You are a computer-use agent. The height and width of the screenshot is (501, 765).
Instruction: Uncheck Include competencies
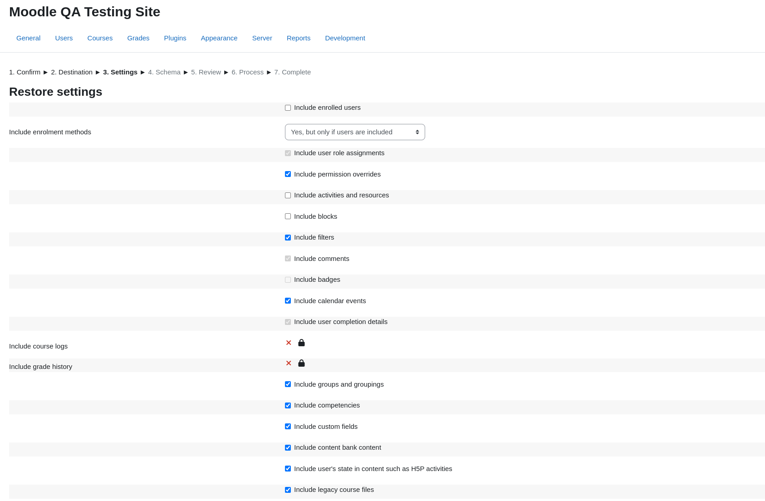click(x=288, y=406)
